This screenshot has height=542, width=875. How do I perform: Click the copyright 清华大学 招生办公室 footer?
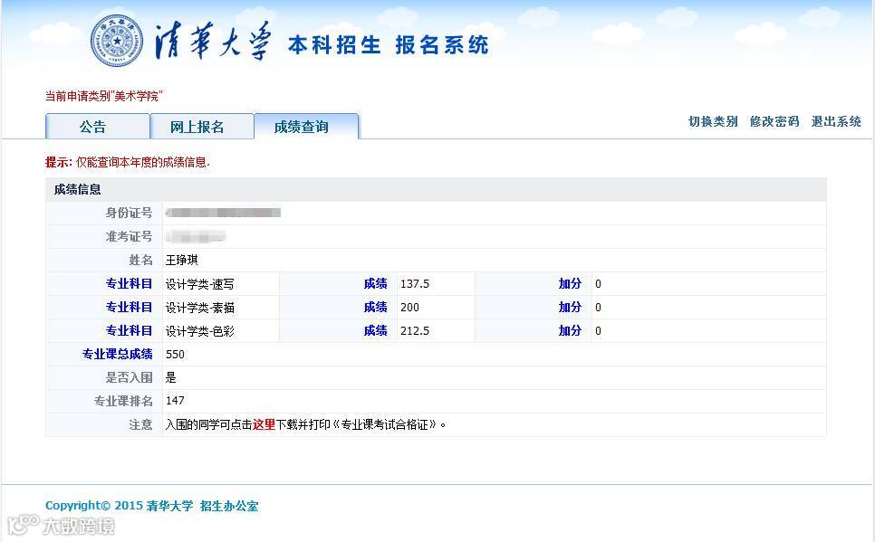[152, 506]
